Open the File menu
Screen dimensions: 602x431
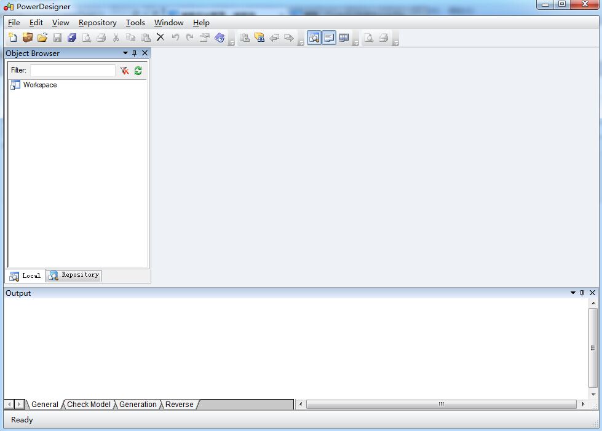pyautogui.click(x=14, y=23)
